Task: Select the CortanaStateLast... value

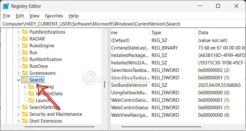Action: (130, 48)
